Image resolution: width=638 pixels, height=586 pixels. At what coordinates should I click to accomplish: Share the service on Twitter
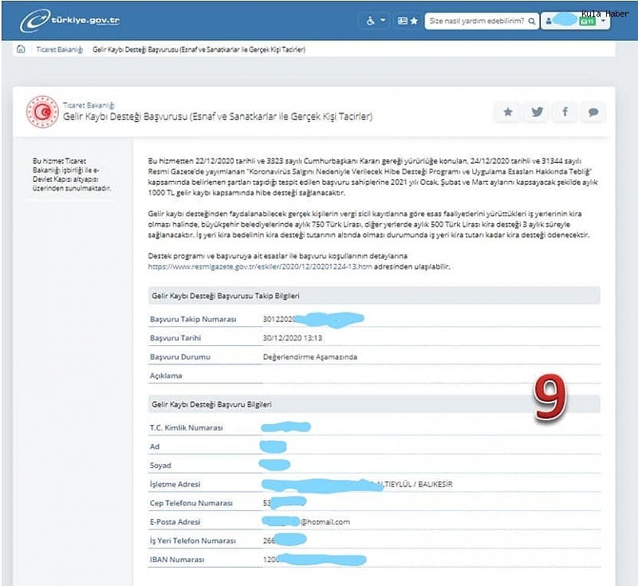point(537,112)
